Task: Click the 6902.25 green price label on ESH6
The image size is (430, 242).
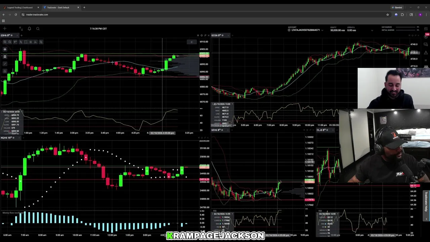Action: pyautogui.click(x=204, y=54)
